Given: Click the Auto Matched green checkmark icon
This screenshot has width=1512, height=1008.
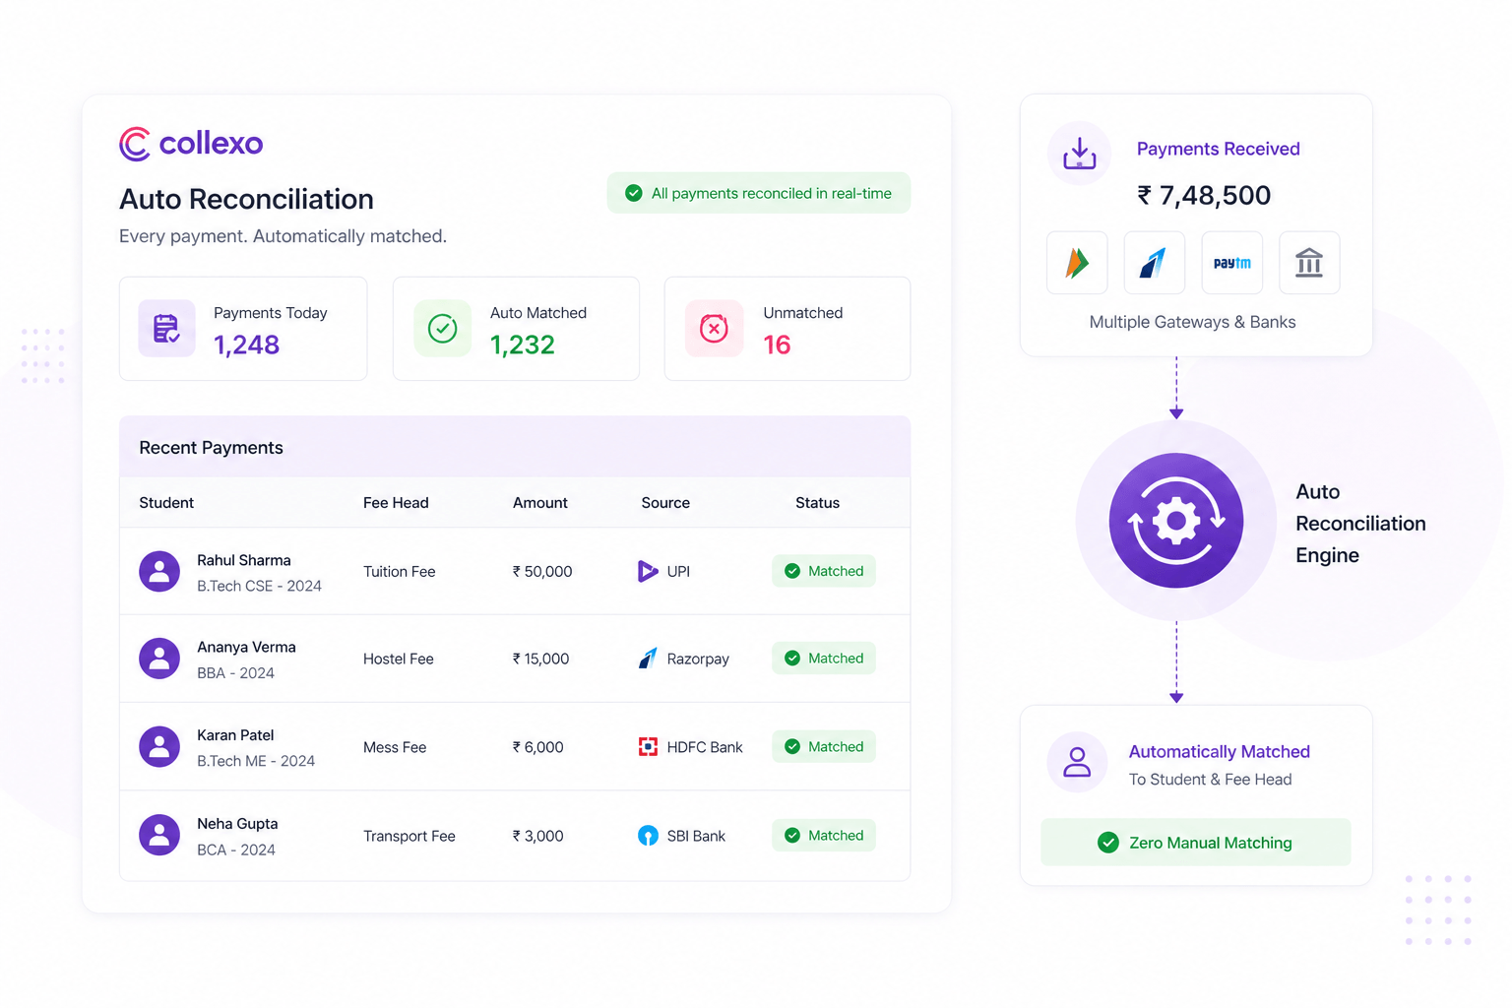Looking at the screenshot, I should point(442,328).
